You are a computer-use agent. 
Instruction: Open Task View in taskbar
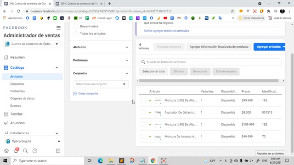pyautogui.click(x=90, y=161)
